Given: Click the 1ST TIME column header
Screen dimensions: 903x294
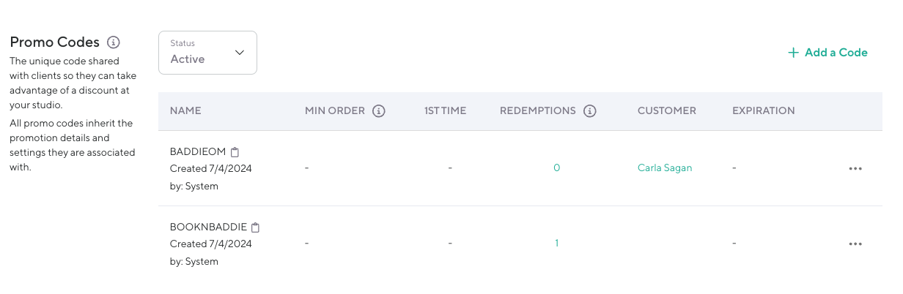Looking at the screenshot, I should [x=445, y=111].
